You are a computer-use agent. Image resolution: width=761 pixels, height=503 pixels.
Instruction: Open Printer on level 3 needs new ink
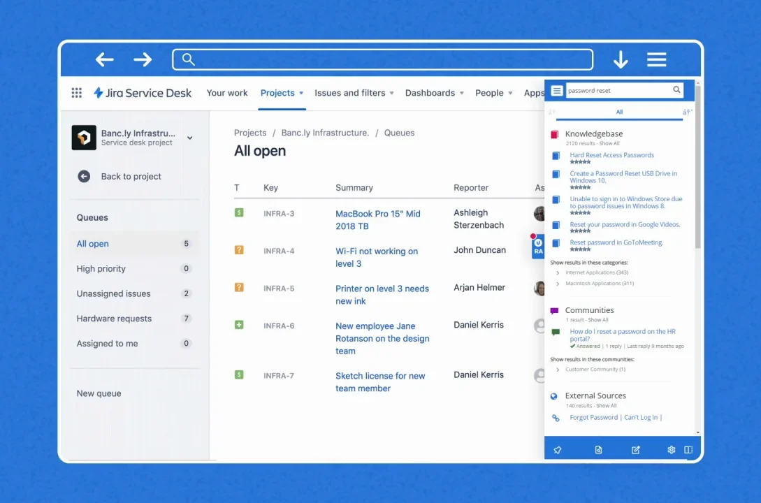[382, 294]
